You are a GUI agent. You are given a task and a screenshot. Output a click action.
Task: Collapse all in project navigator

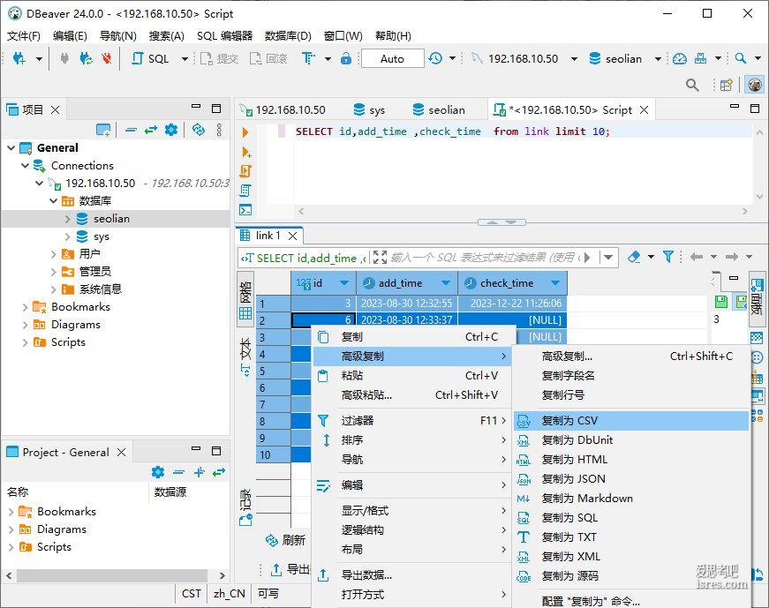tap(131, 130)
